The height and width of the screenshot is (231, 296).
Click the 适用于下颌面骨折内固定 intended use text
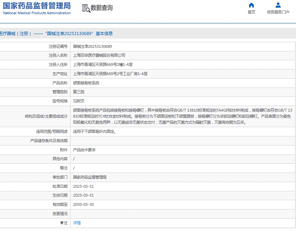point(95,132)
